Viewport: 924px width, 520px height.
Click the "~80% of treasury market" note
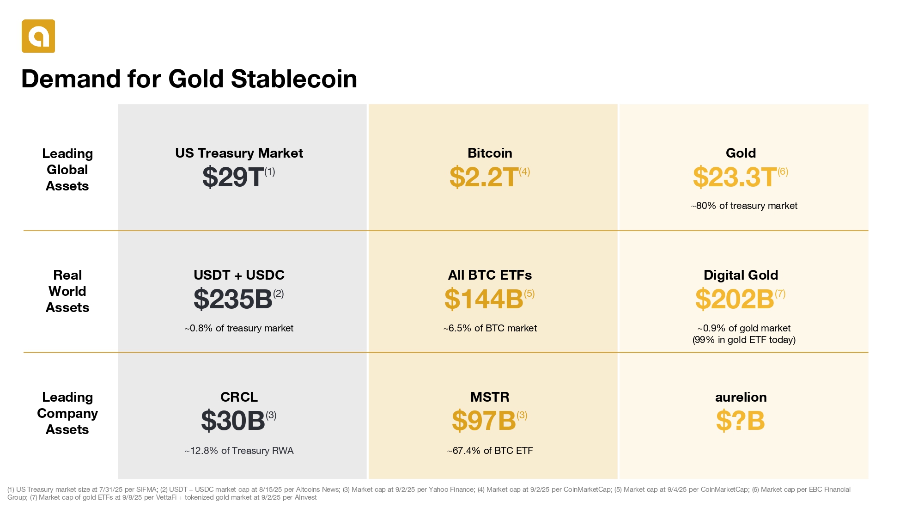pyautogui.click(x=744, y=206)
